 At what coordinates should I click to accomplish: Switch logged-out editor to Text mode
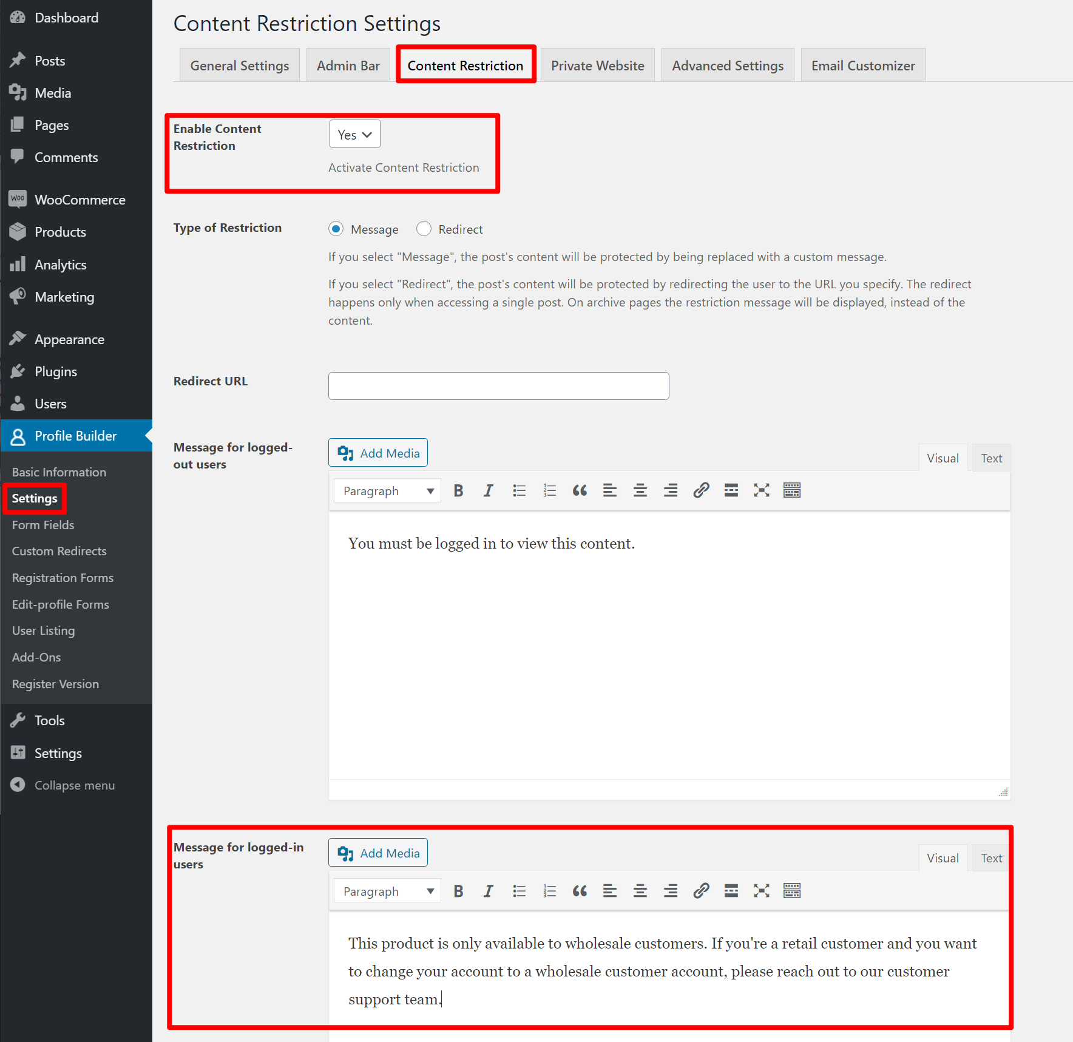pos(991,458)
